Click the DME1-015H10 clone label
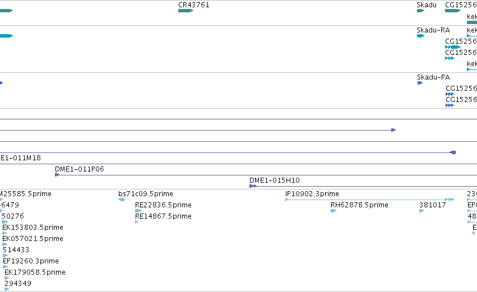 [x=275, y=180]
